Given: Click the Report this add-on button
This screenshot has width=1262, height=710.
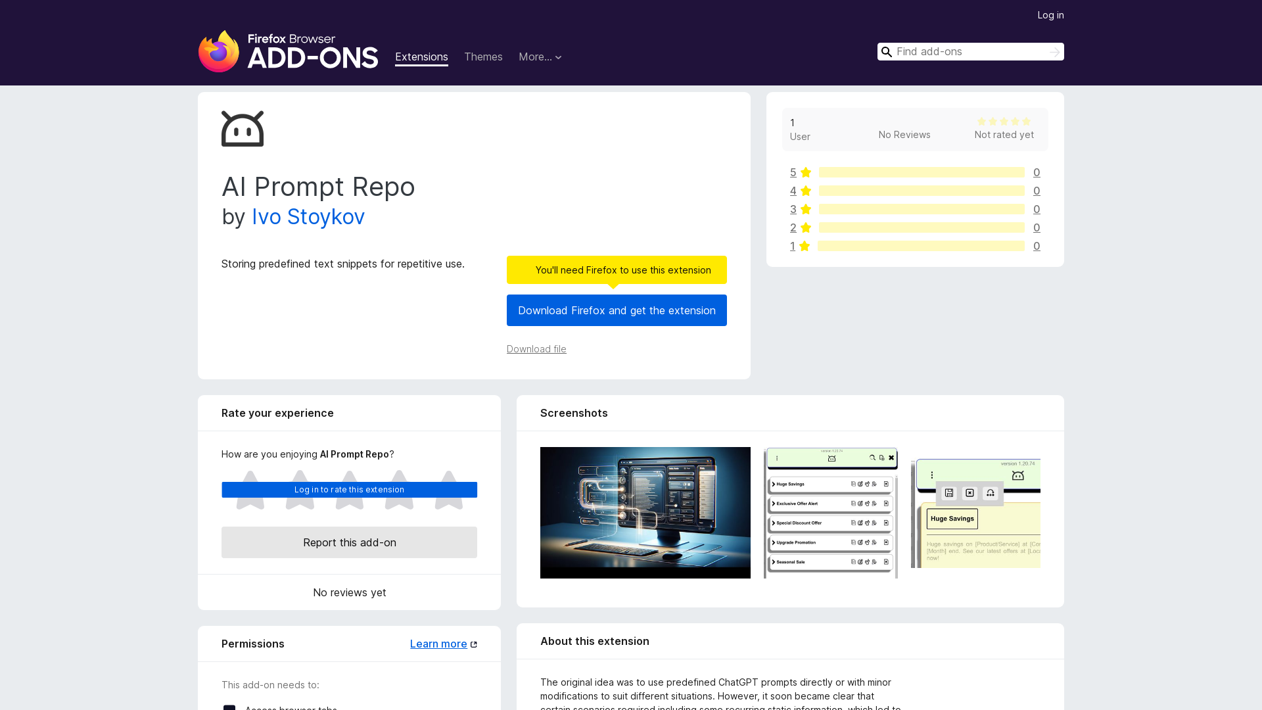Looking at the screenshot, I should point(349,542).
